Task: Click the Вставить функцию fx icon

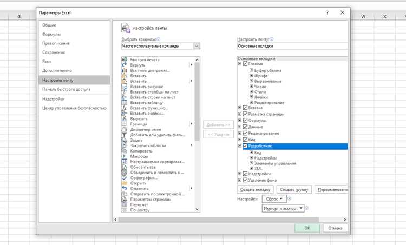Action: pyautogui.click(x=125, y=108)
